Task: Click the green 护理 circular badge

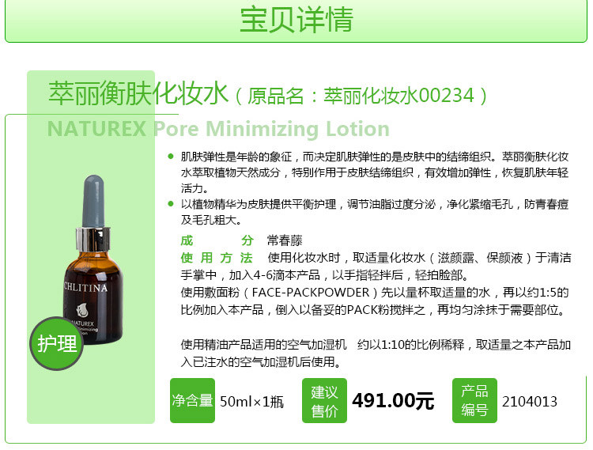Action: click(57, 343)
